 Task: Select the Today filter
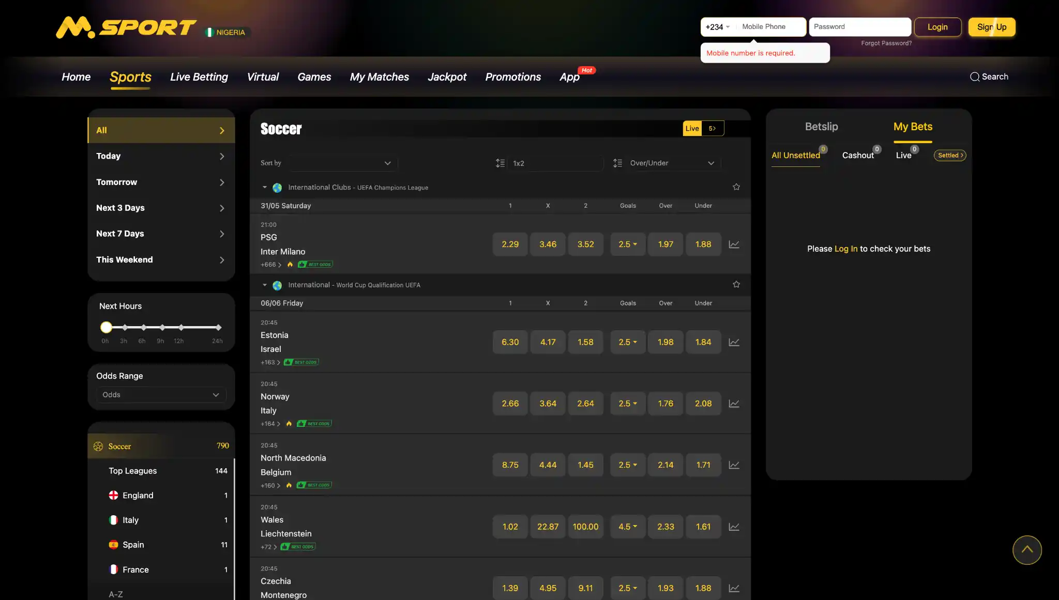tap(161, 156)
